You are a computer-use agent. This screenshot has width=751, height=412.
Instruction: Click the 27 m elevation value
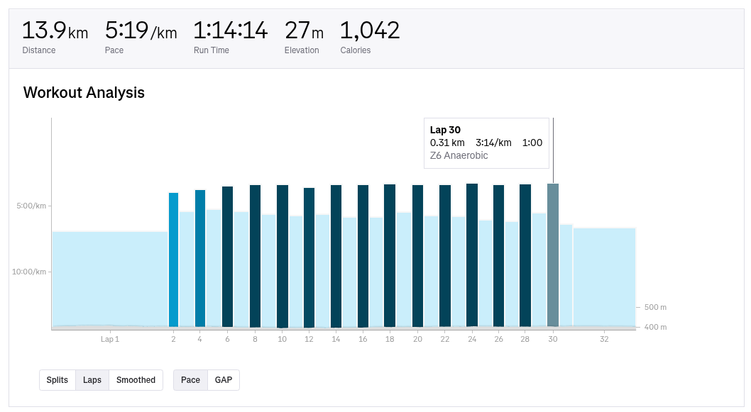[304, 30]
